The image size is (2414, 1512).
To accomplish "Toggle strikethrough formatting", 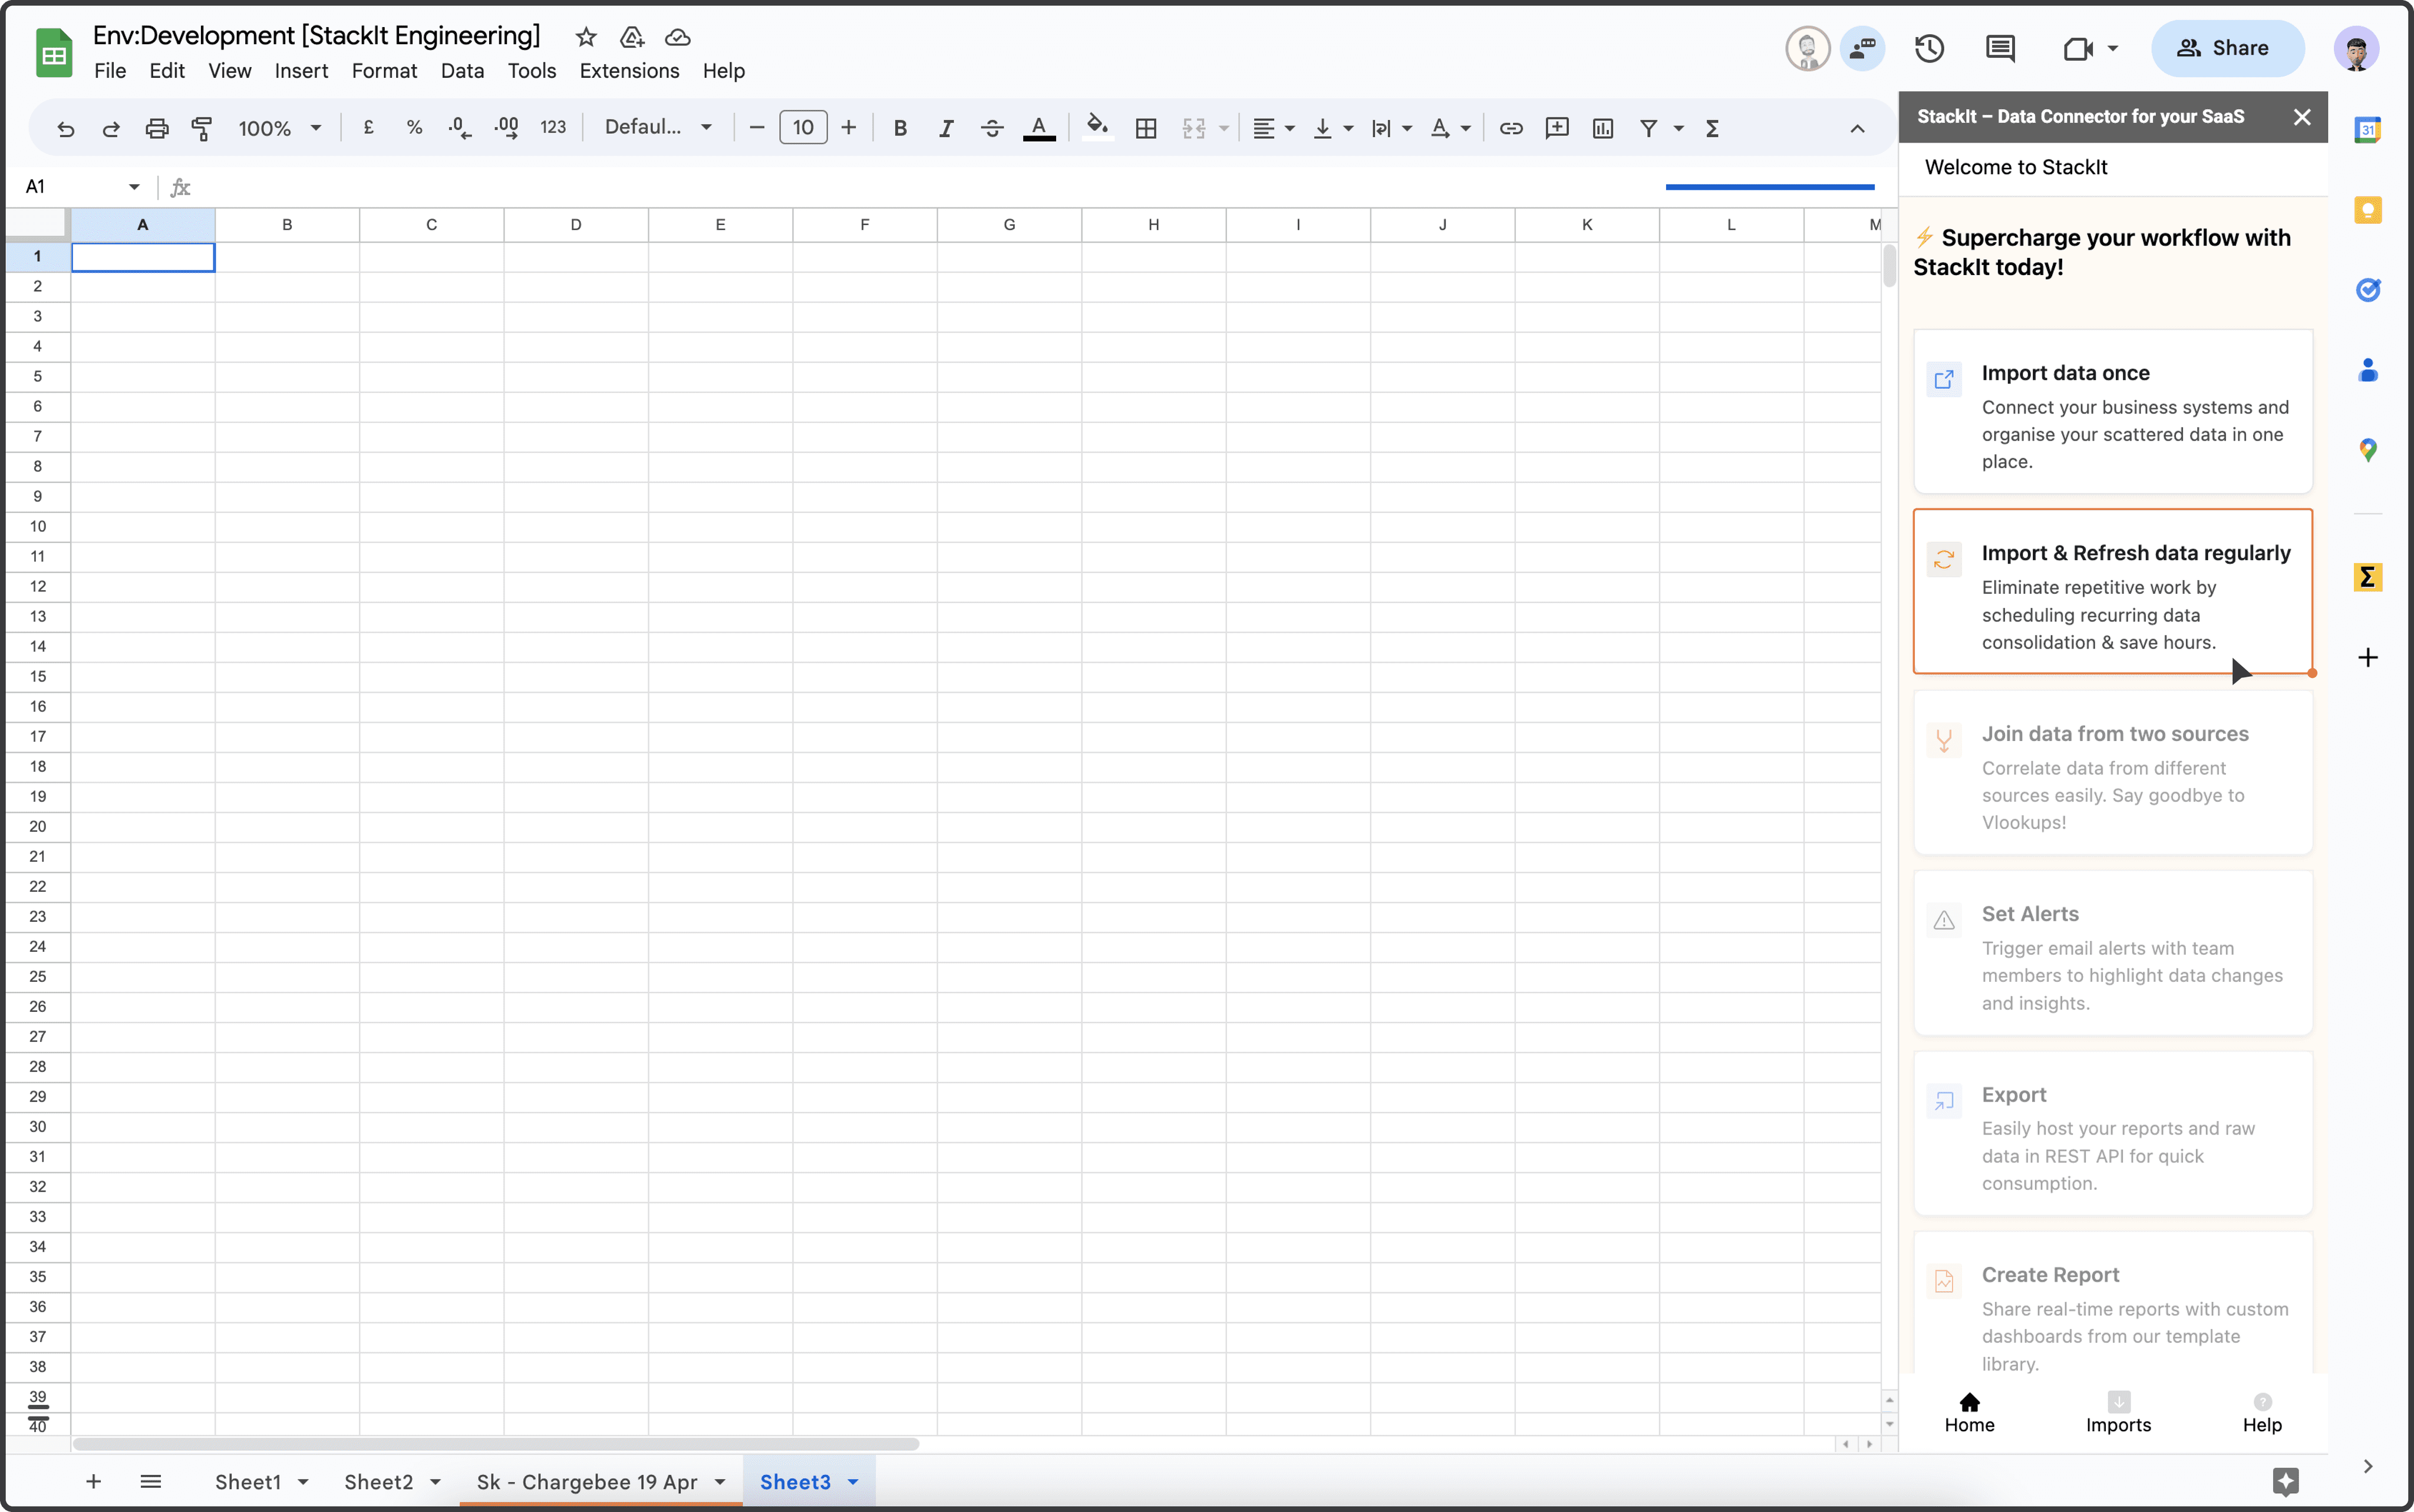I will (x=991, y=128).
